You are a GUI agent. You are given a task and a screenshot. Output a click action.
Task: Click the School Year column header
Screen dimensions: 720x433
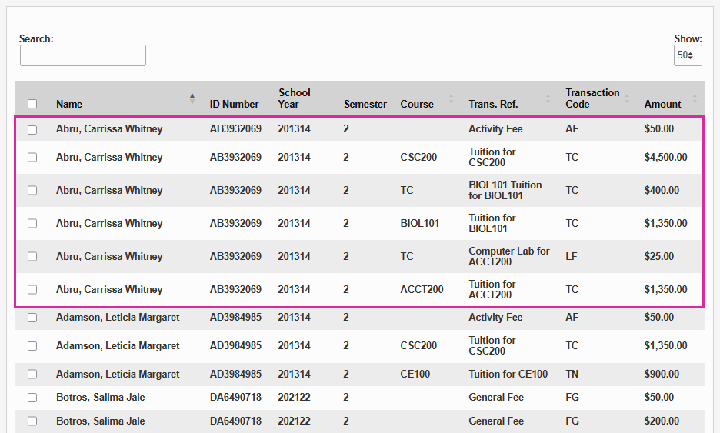click(294, 98)
